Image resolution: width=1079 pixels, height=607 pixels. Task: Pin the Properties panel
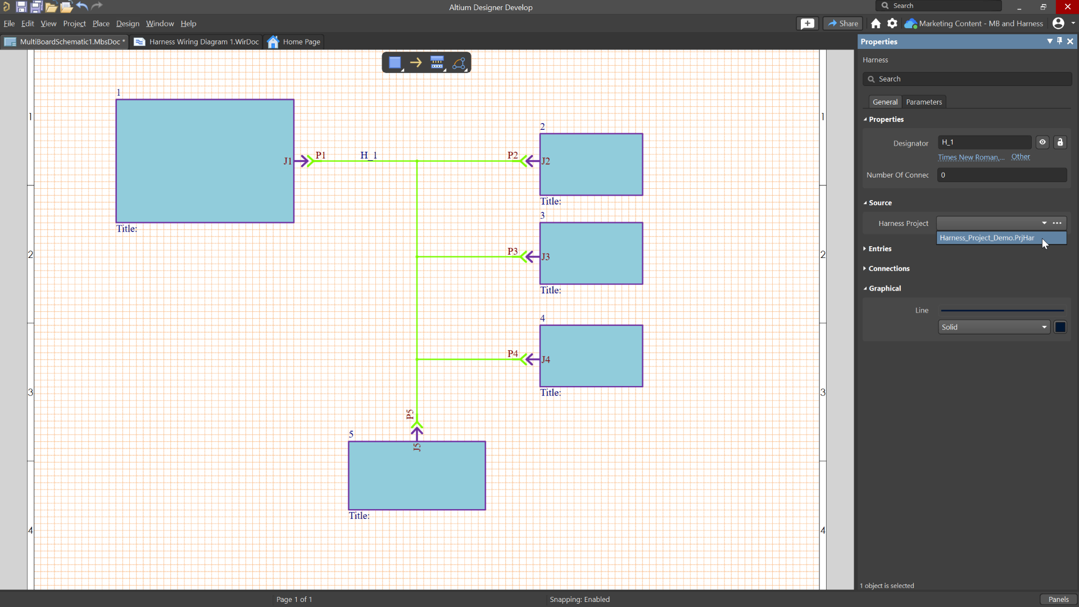(x=1060, y=41)
